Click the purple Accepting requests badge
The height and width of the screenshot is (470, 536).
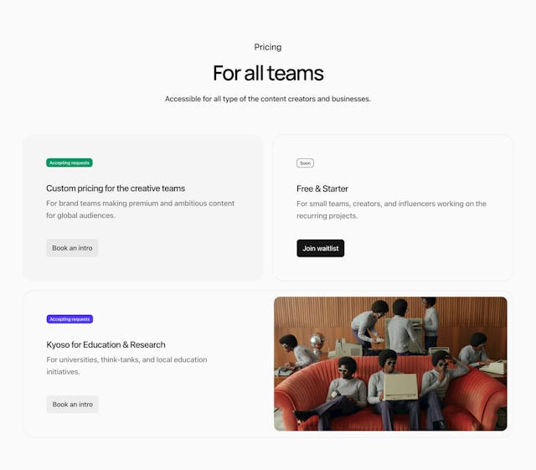coord(70,319)
